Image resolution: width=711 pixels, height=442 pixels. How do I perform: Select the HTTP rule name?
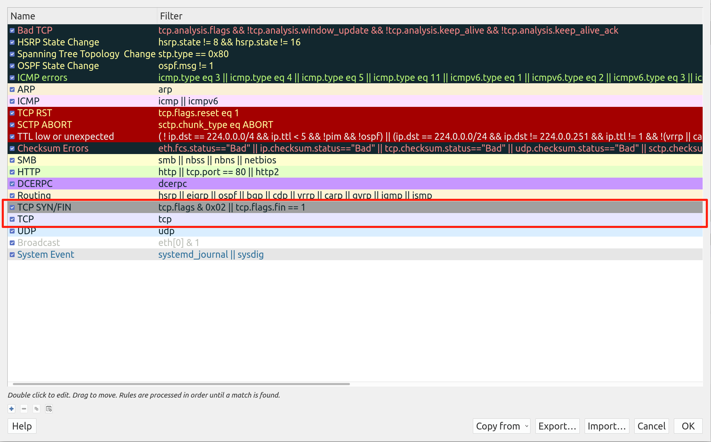tap(29, 172)
